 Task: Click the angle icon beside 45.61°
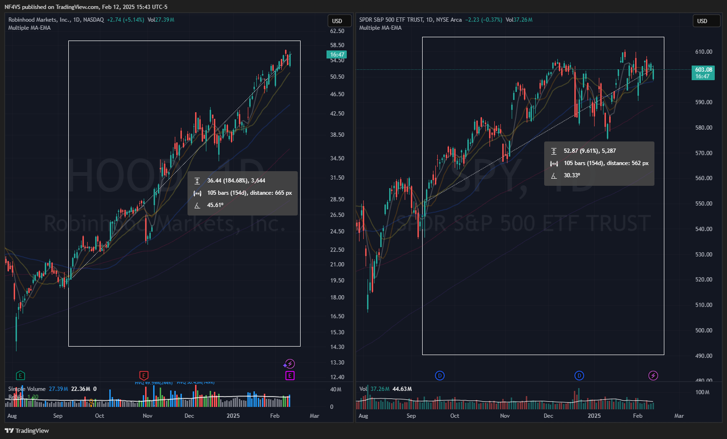(x=197, y=205)
